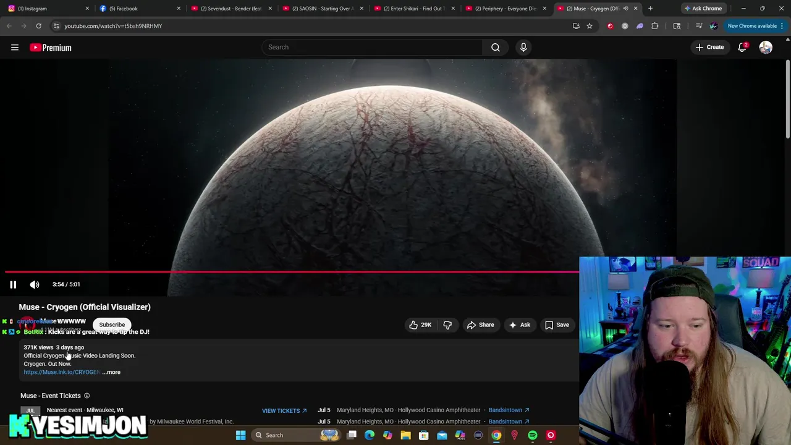This screenshot has width=791, height=445.
Task: Click the Windows taskbar Search box
Action: pos(297,435)
